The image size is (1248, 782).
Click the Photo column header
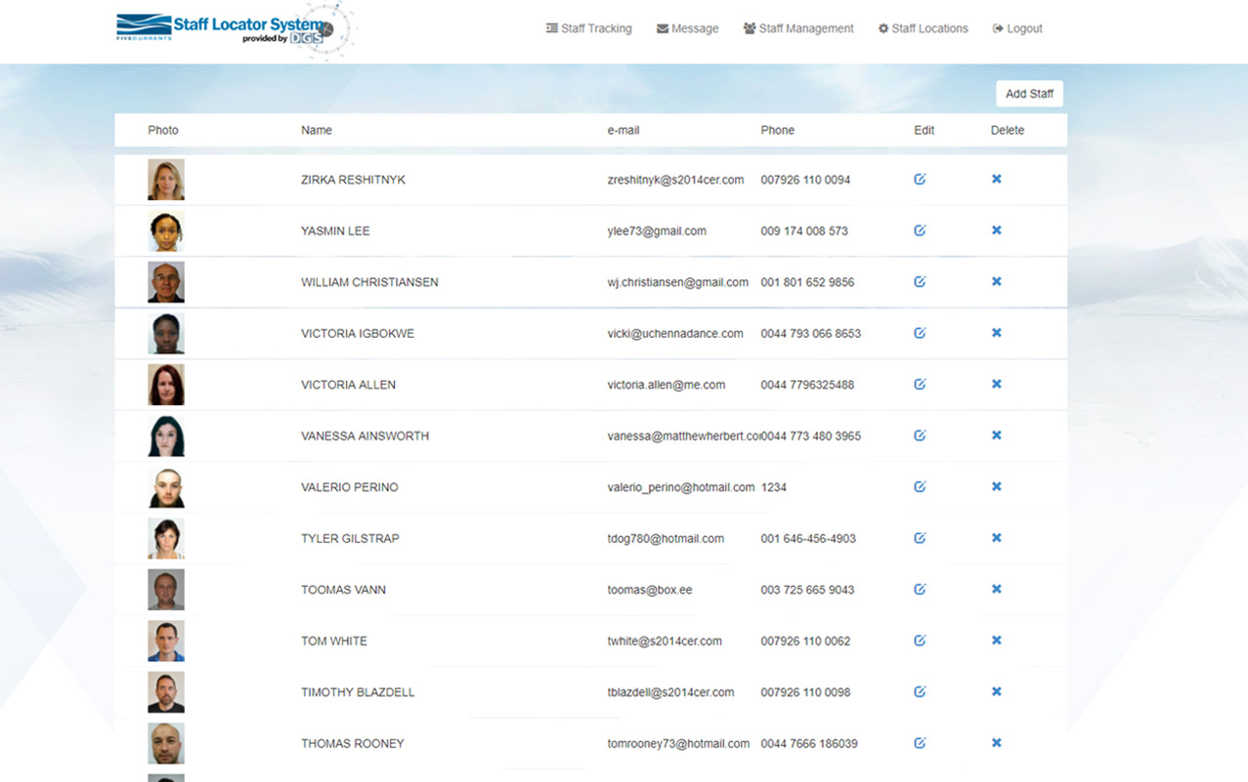[163, 130]
